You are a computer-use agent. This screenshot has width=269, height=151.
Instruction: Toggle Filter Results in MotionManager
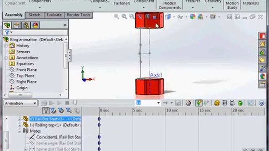[77, 111]
